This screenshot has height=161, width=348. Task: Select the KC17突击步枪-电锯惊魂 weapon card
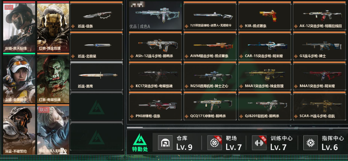pos(155,77)
